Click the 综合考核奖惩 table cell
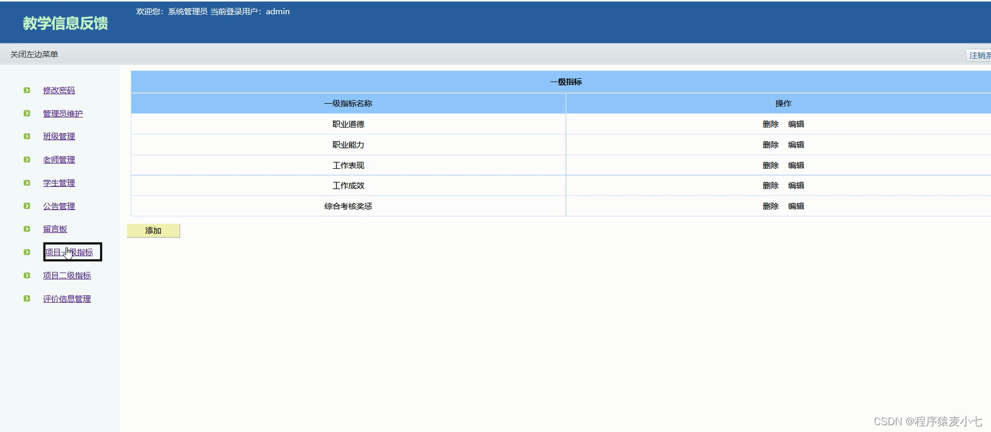Screen dimensions: 991x432 tap(348, 206)
